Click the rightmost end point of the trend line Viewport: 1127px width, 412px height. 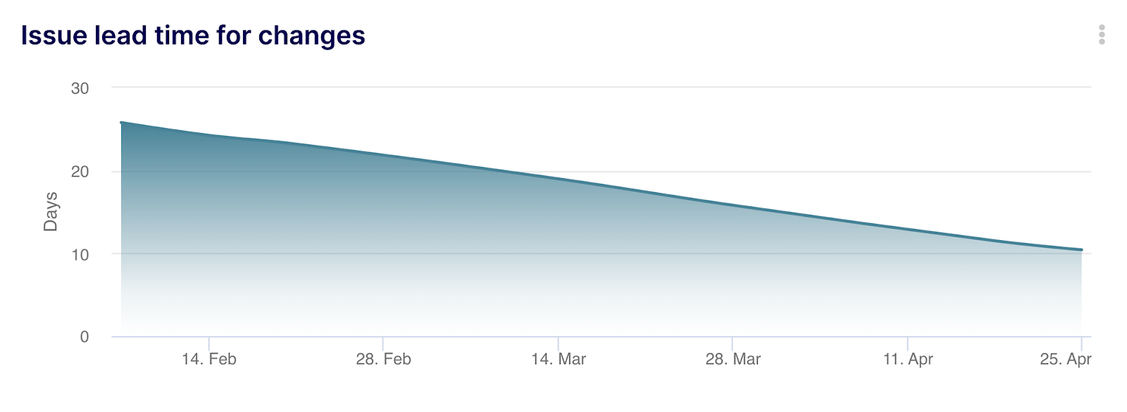tap(1081, 250)
